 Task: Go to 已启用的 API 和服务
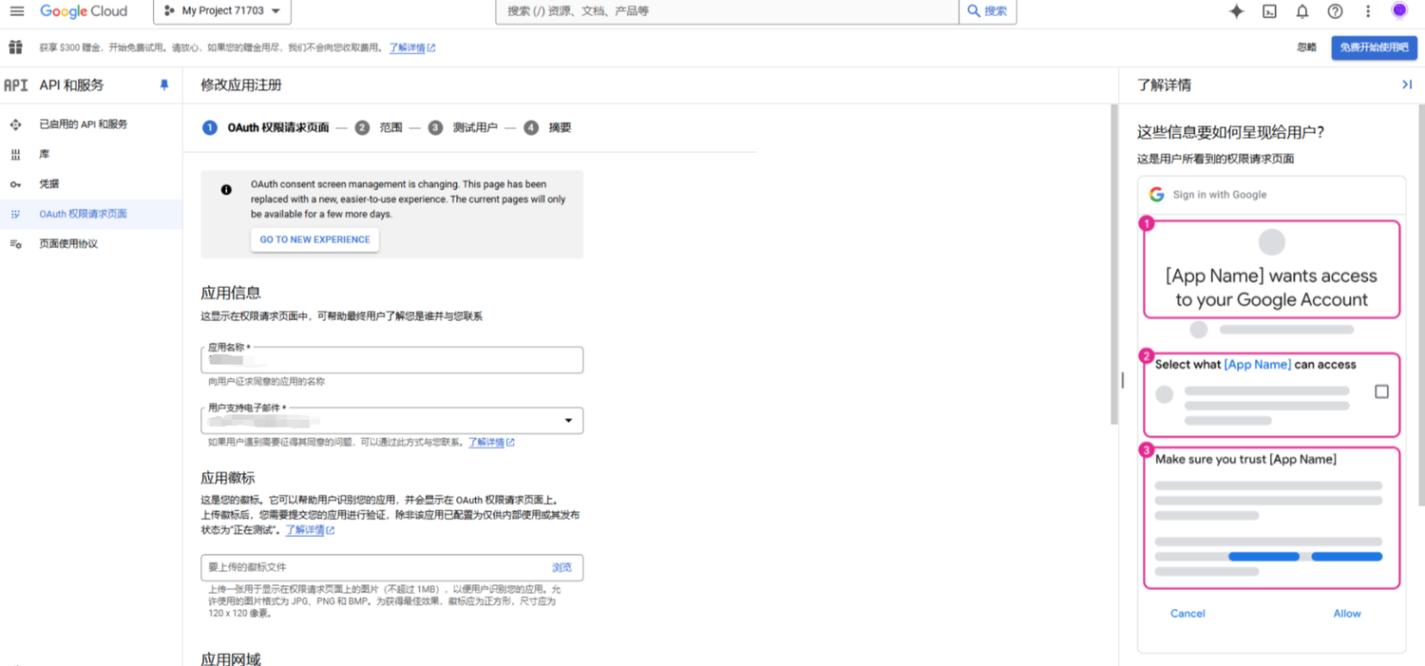[83, 124]
